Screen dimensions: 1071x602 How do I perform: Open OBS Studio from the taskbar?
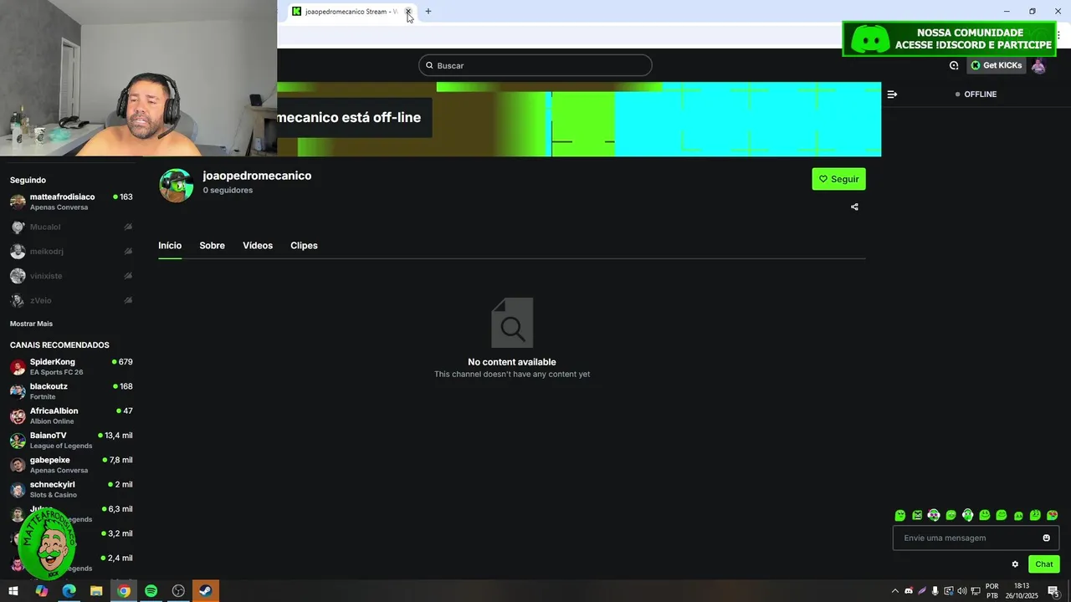coord(178,591)
